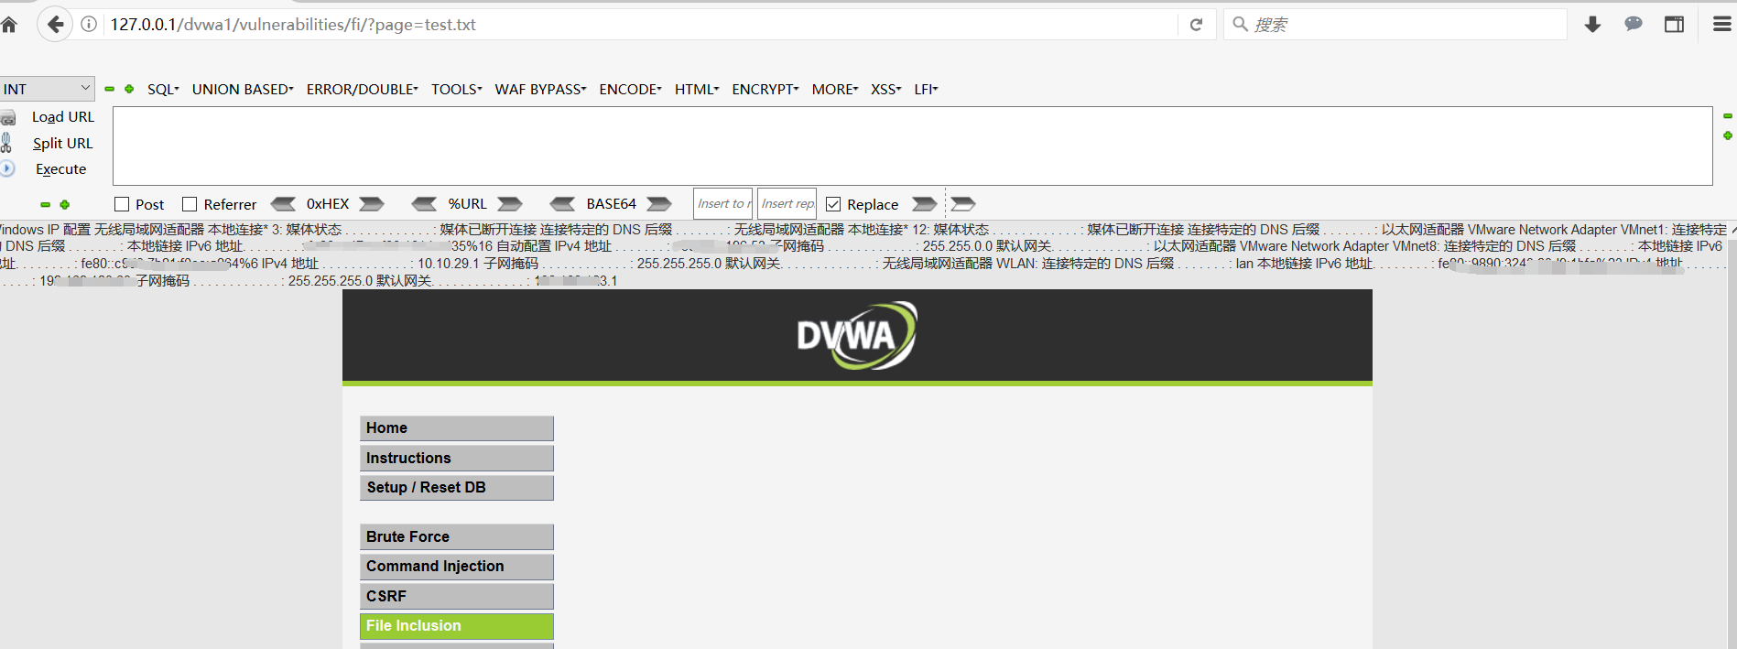Enlarge textarea with green plus at right edge
The image size is (1737, 649).
click(x=1728, y=135)
